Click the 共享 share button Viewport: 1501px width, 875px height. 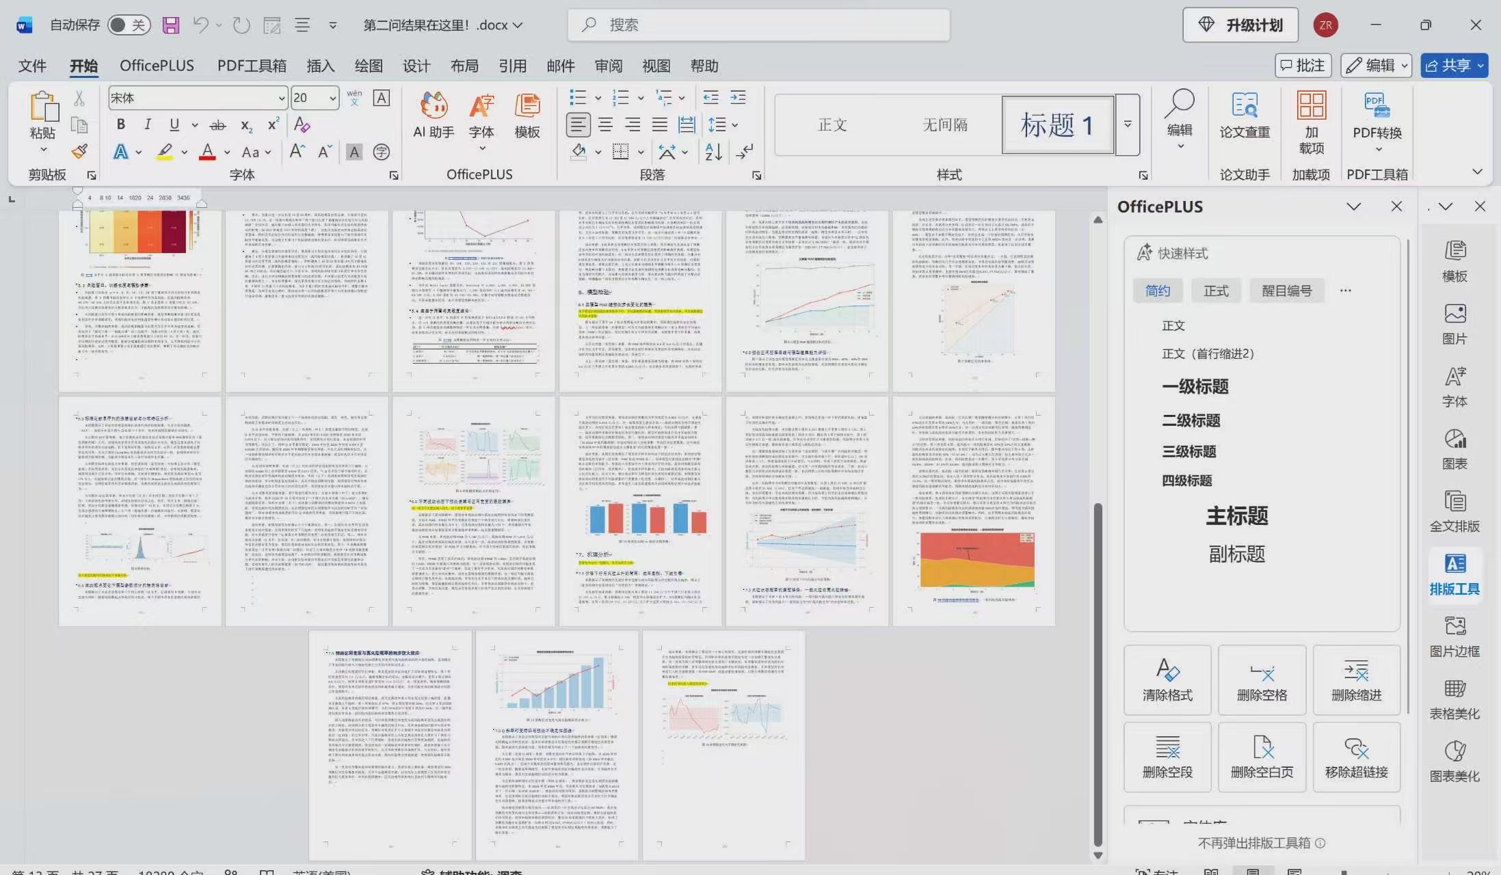click(x=1454, y=66)
